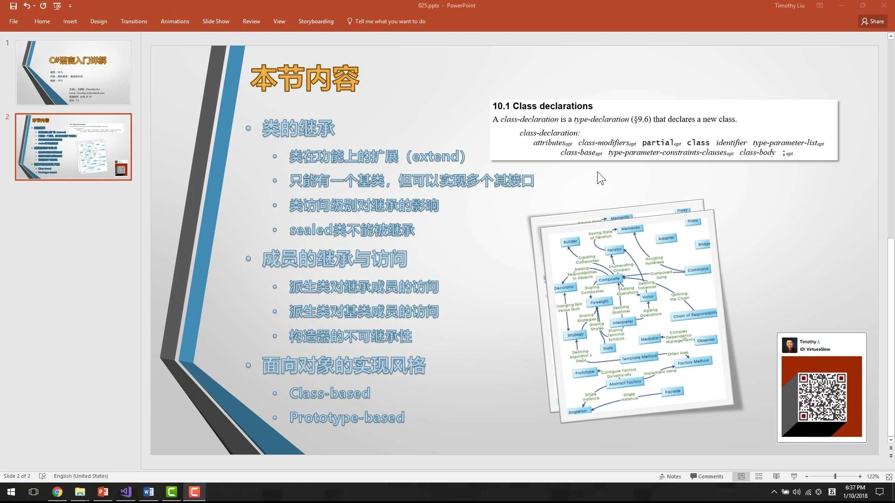Viewport: 895px width, 503px height.
Task: Select slide 2 thumbnail
Action: pos(74,147)
